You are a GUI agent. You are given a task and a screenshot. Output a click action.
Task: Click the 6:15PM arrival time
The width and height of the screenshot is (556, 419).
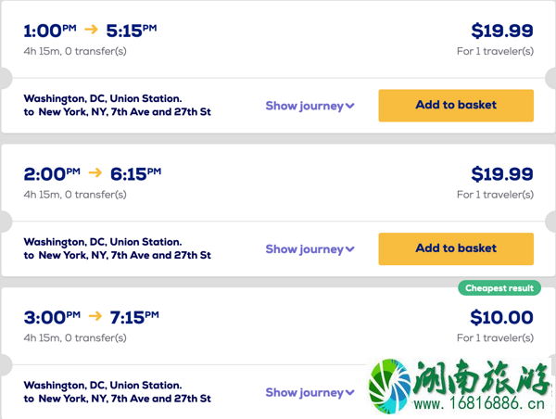tap(135, 174)
